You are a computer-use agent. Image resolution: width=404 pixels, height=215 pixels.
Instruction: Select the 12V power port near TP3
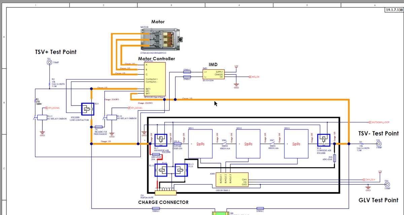pos(380,172)
